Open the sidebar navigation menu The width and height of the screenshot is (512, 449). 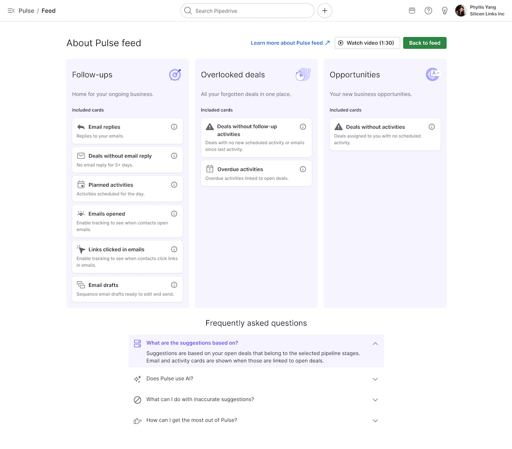click(11, 10)
